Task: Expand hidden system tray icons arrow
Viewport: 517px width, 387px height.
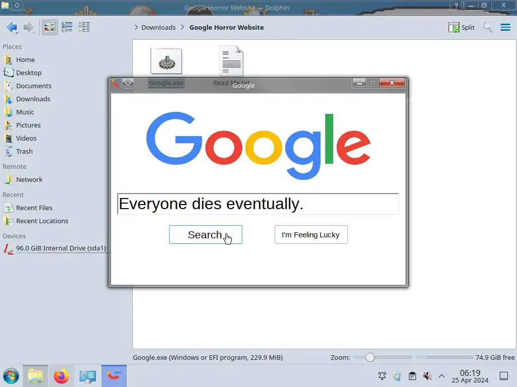Action: [x=442, y=376]
